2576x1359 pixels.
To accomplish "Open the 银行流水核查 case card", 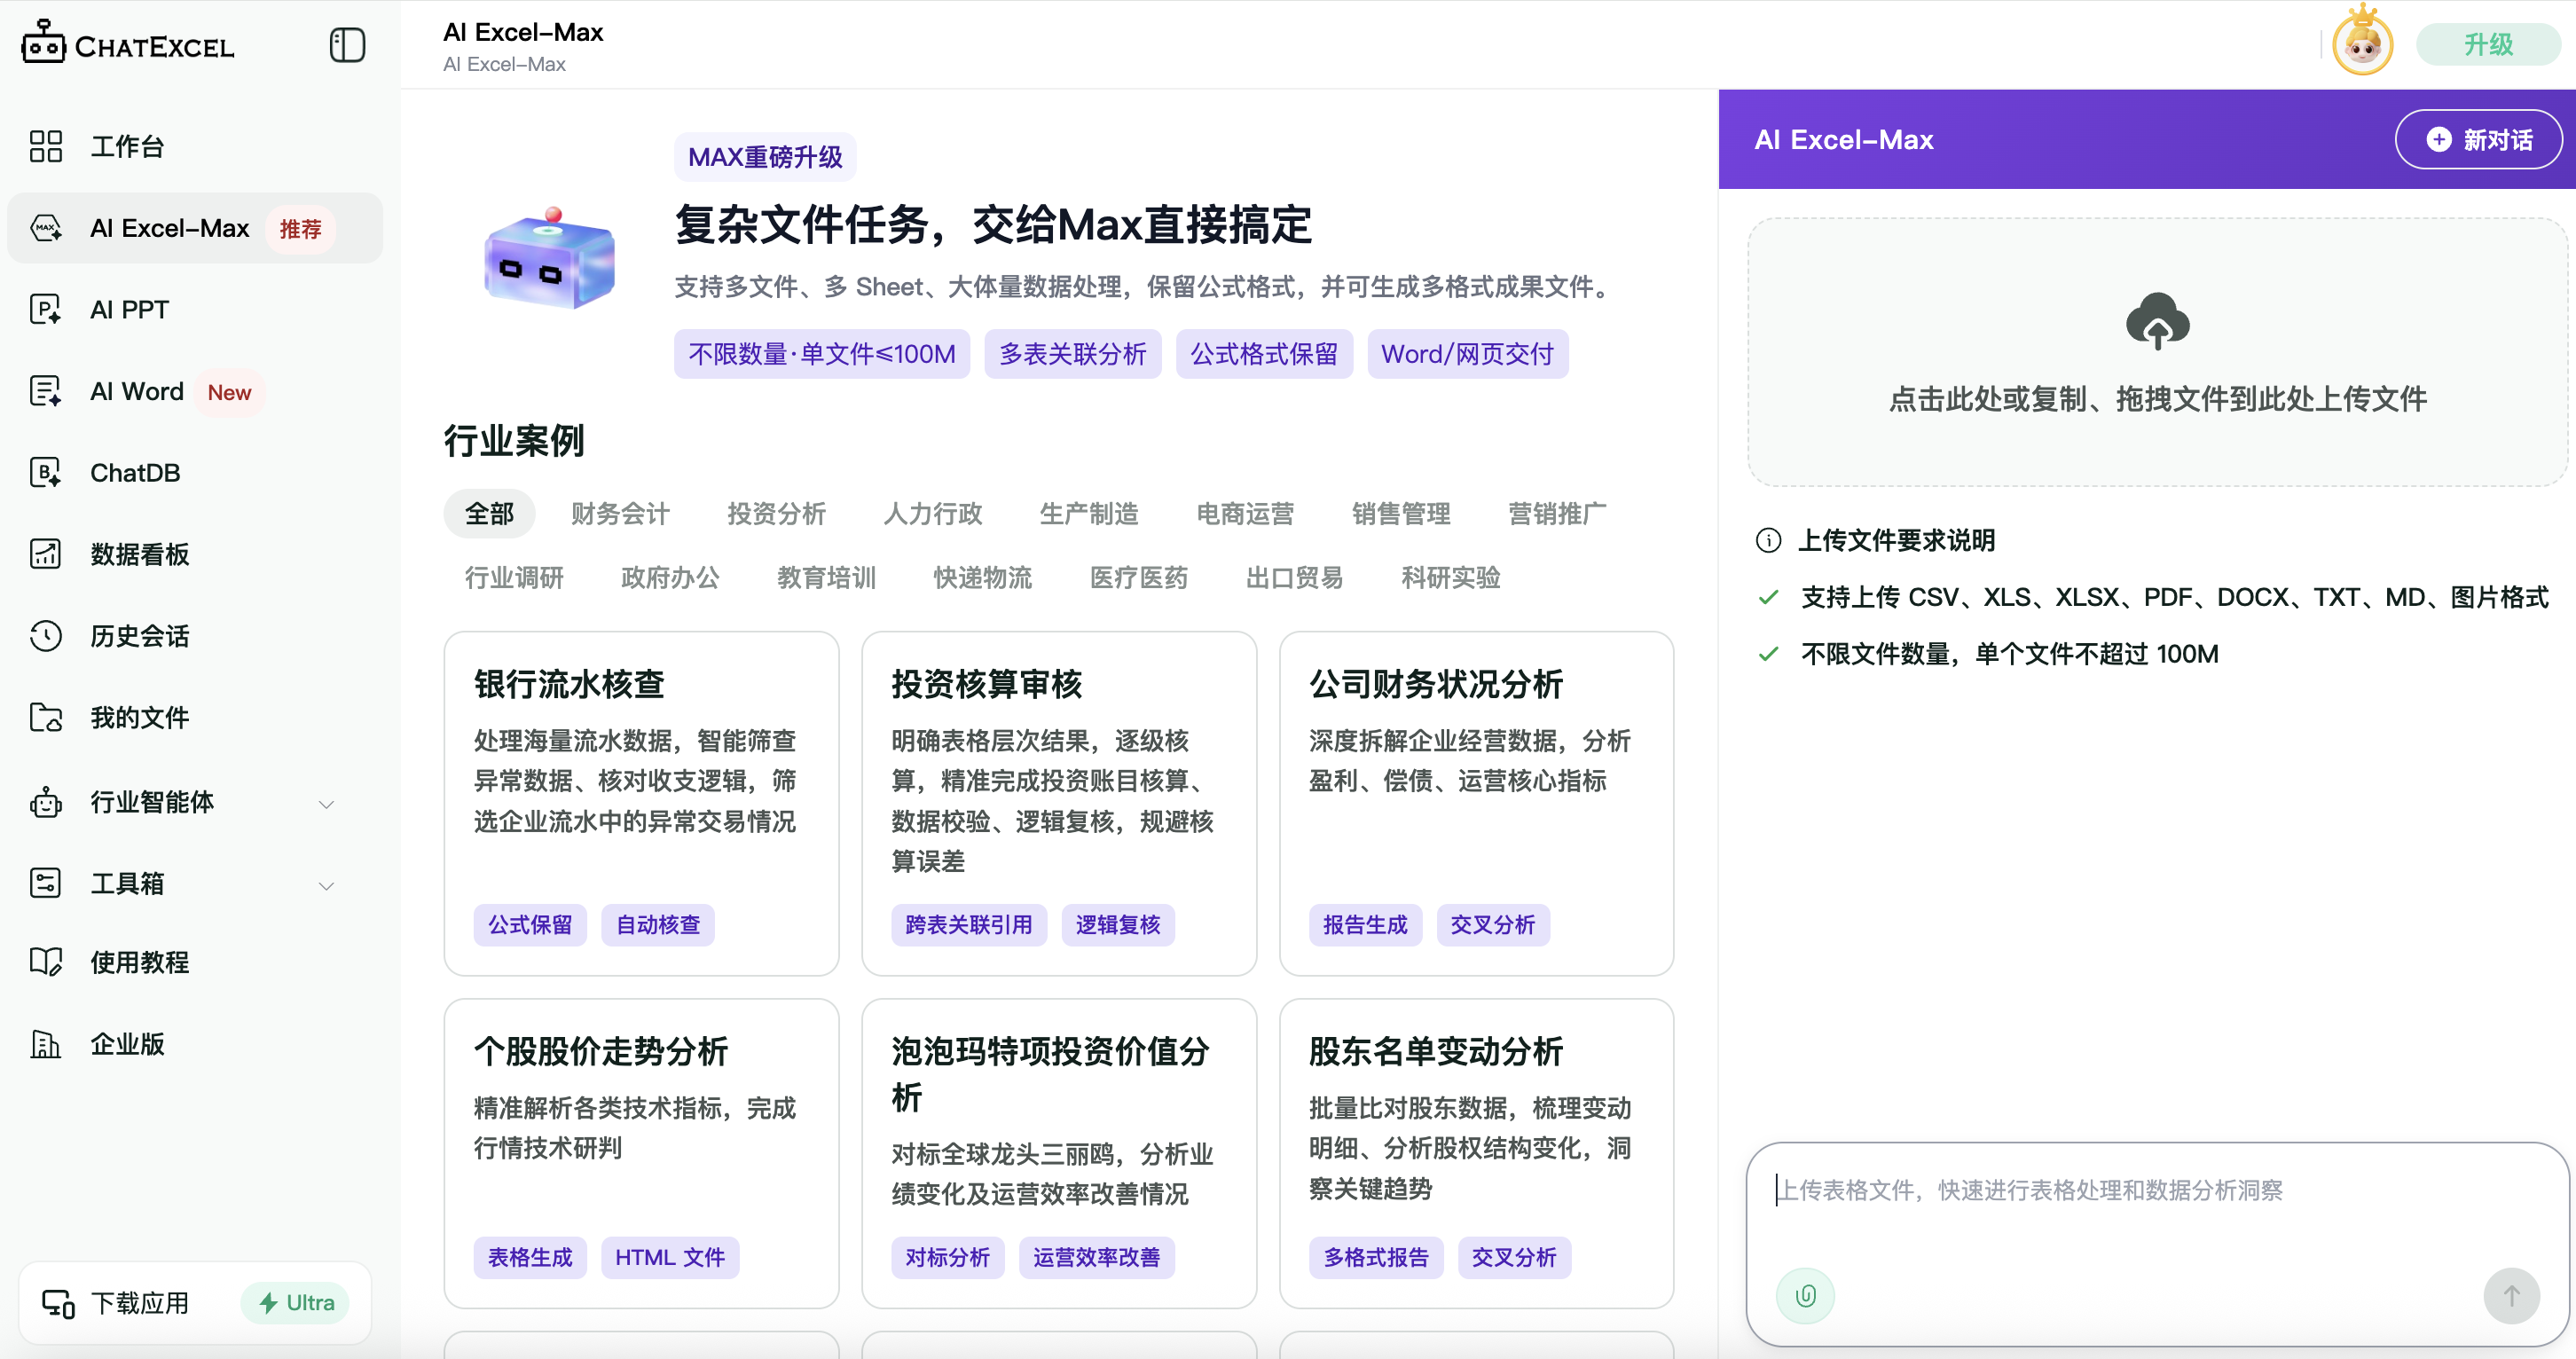I will click(x=641, y=803).
